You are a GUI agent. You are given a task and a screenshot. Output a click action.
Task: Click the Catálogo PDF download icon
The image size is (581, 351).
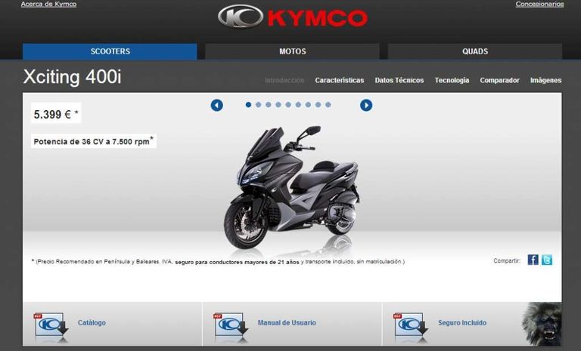pyautogui.click(x=51, y=325)
